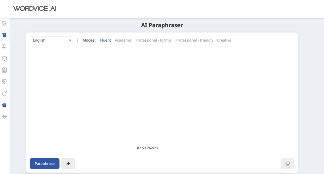This screenshot has height=174, width=324.
Task: Click the 'Modes :' label
Action: pyautogui.click(x=90, y=40)
